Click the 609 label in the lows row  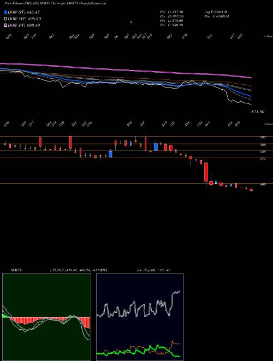[24, 124]
